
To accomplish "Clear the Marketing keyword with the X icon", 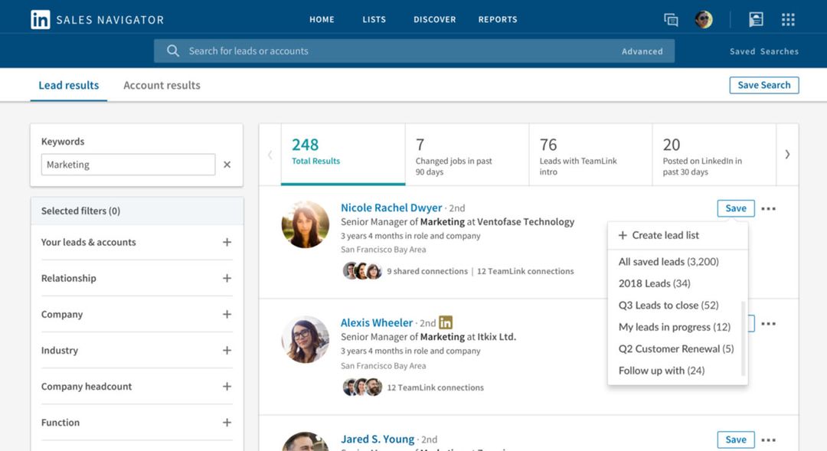I will [x=227, y=164].
